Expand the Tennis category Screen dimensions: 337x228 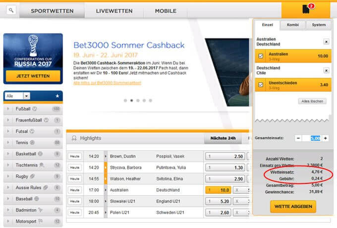tap(8, 142)
